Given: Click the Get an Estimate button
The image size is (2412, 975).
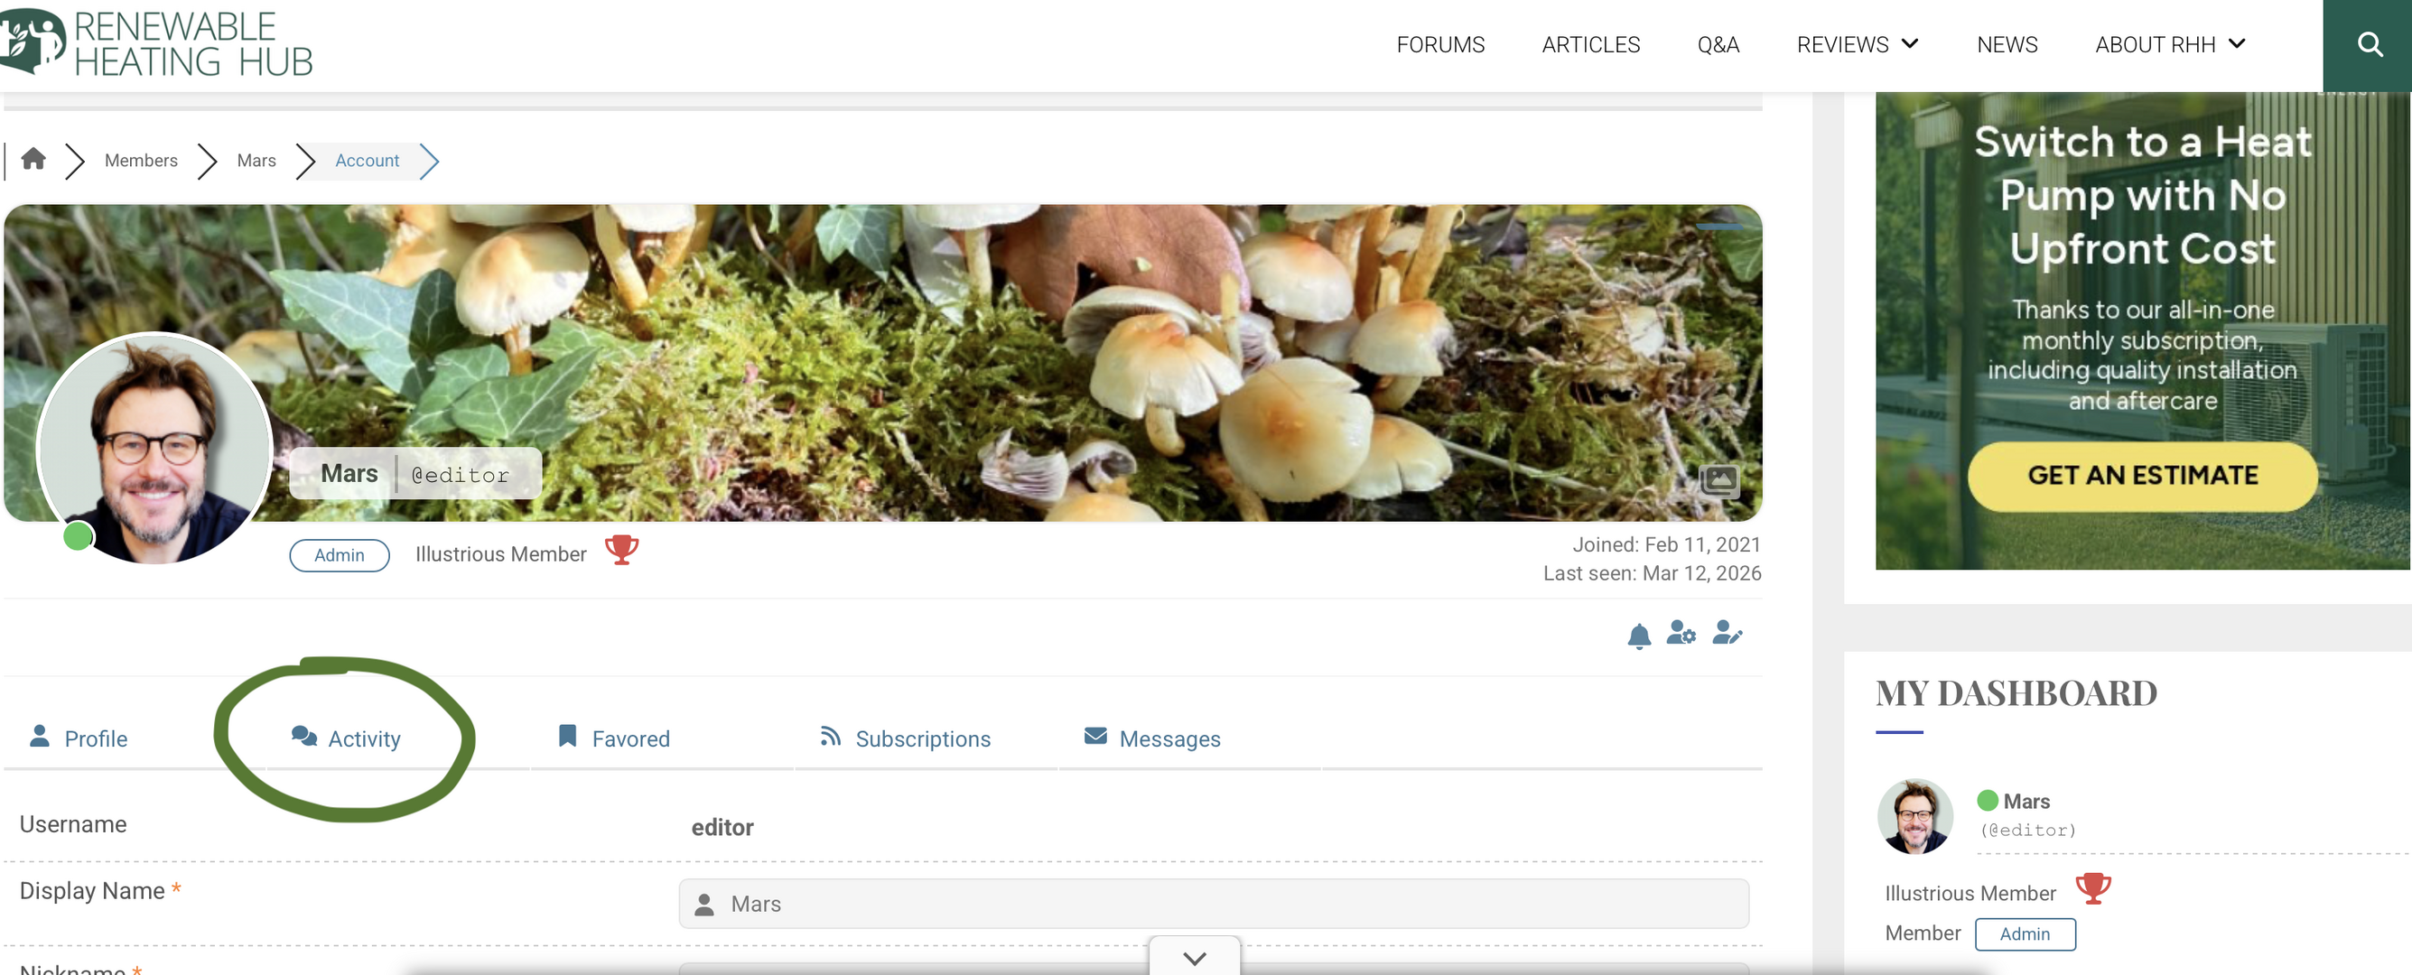Looking at the screenshot, I should pos(2141,476).
